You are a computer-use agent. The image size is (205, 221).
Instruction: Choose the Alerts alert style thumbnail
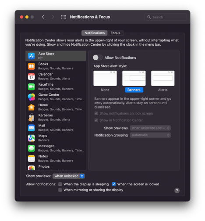163,78
